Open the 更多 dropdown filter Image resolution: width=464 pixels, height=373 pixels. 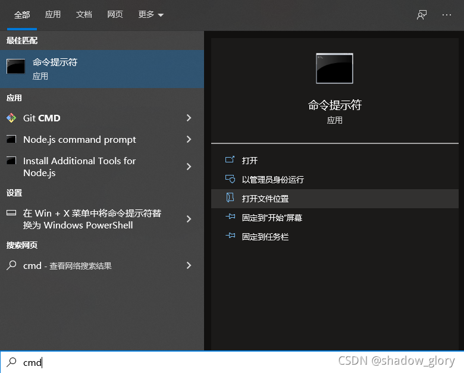[151, 14]
